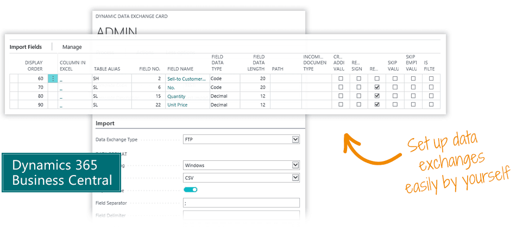Select Decimal data type in Unit Price row
Image resolution: width=516 pixels, height=227 pixels.
[225, 105]
